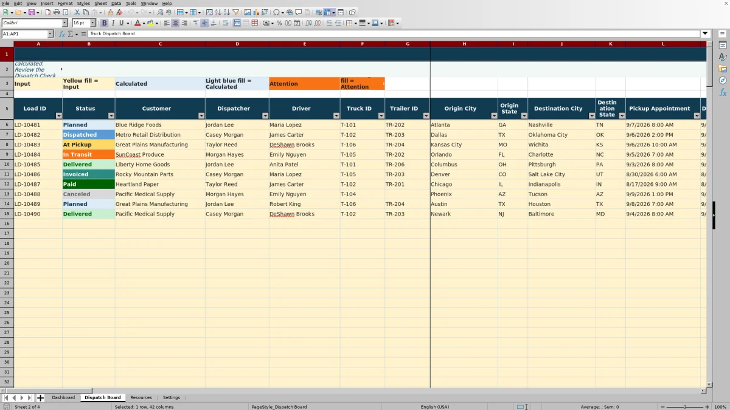Screen dimensions: 730x410
Task: Open the Sheet menu
Action: pos(100,3)
